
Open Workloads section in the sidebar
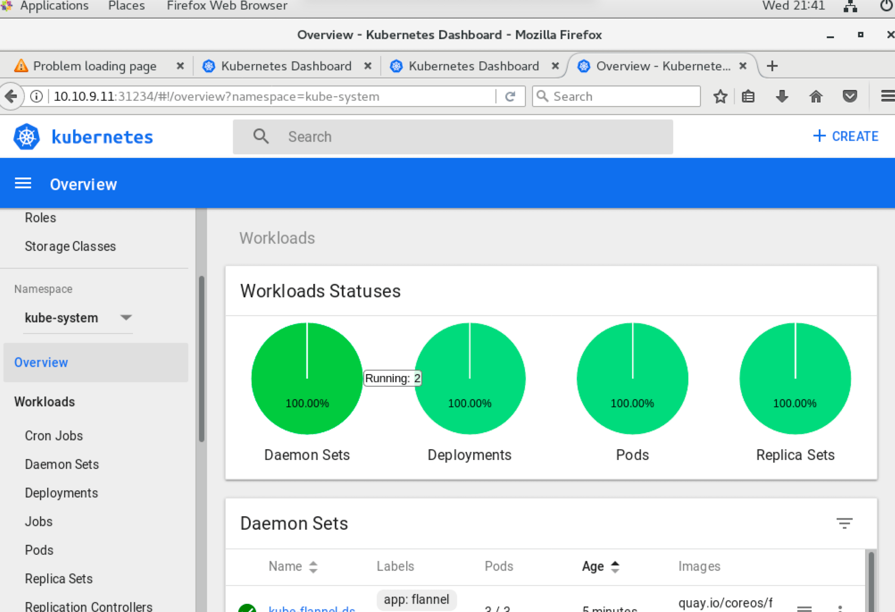(45, 402)
